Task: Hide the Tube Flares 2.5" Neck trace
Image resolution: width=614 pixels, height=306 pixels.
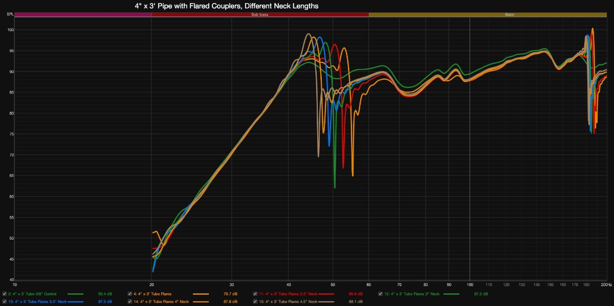Action: pos(255,294)
